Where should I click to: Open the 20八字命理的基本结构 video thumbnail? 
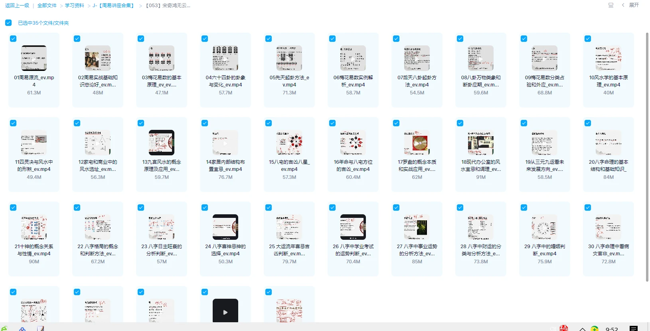pos(609,143)
